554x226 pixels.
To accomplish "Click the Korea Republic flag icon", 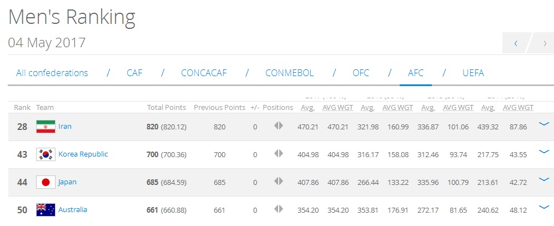I will [46, 154].
